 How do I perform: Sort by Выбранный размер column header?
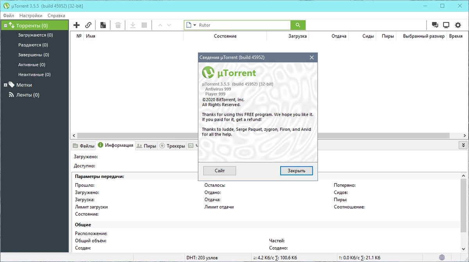[x=421, y=36]
